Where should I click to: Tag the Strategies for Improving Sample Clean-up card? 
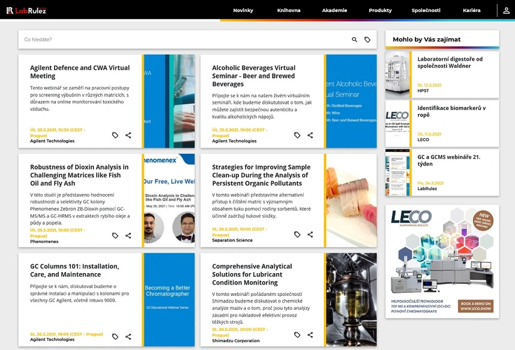297,234
